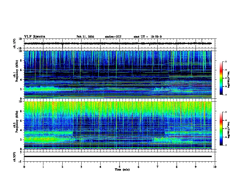Viewport: 242px width, 187px height.
Task: Click the "Time (min)" axis label
Action: pos(122,170)
